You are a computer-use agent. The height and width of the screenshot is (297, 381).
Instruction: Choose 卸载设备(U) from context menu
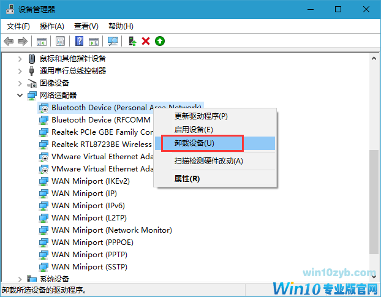point(215,143)
